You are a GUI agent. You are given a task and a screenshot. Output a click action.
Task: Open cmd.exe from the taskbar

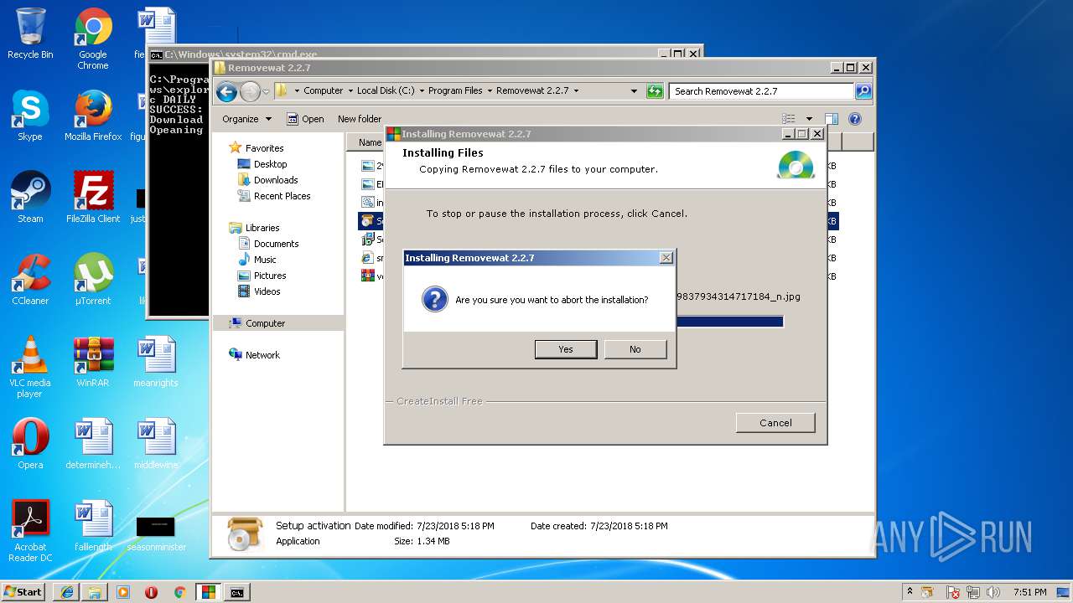[237, 592]
